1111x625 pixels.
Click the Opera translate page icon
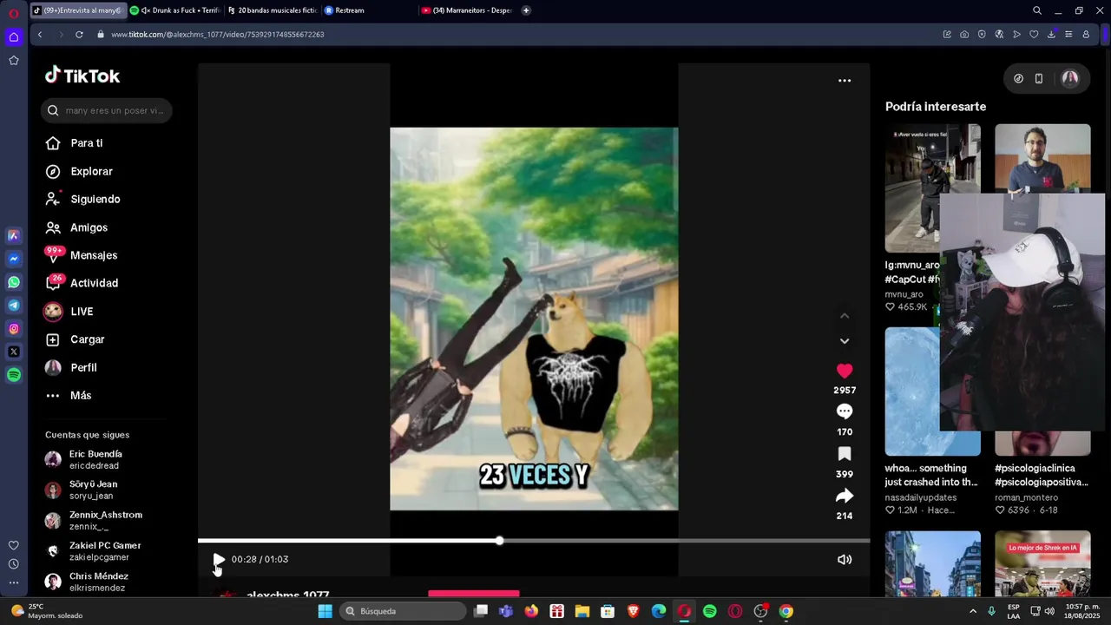(x=999, y=35)
